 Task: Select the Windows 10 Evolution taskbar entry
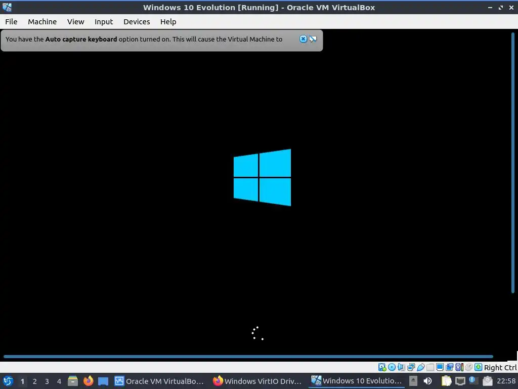click(357, 381)
